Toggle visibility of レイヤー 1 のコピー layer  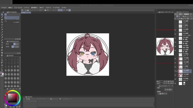point(176,34)
